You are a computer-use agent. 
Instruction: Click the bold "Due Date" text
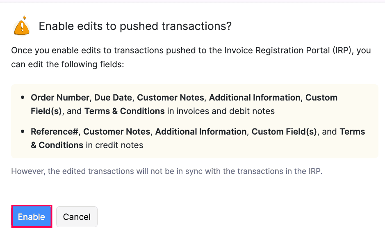pyautogui.click(x=113, y=98)
